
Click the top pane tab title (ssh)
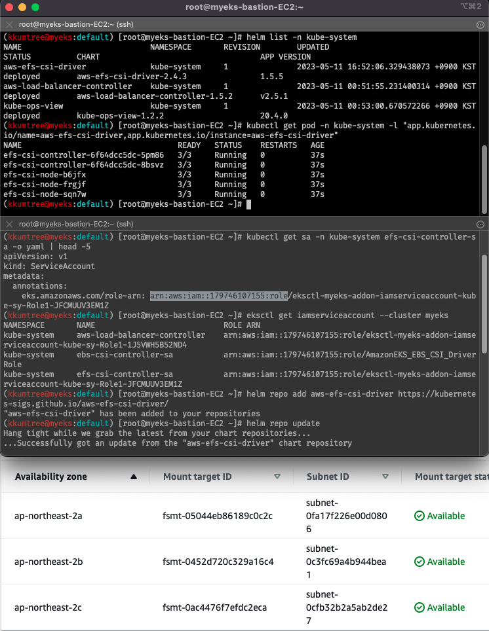[76, 25]
